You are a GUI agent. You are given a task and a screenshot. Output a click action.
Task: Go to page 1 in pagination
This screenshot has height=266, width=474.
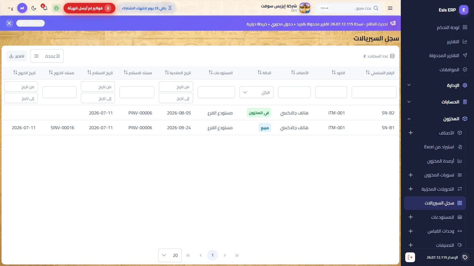(x=212, y=255)
